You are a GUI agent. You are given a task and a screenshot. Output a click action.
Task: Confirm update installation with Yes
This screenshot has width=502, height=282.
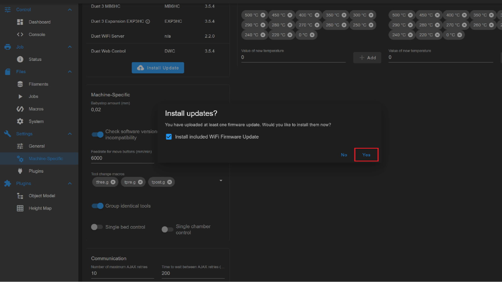[x=366, y=155]
